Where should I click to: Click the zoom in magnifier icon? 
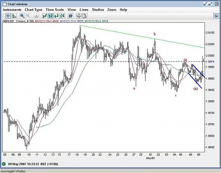[x=22, y=16]
